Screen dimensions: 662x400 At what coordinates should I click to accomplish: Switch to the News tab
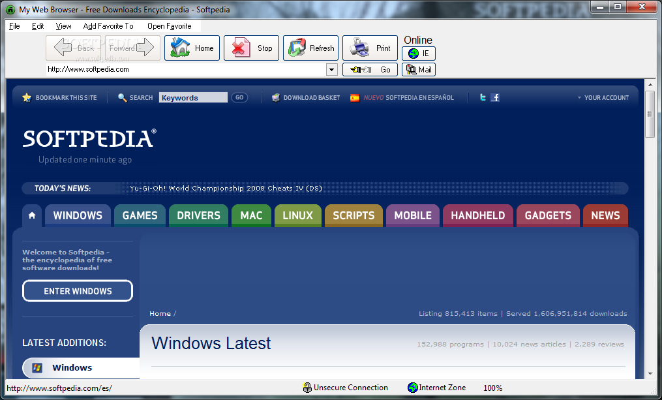605,215
